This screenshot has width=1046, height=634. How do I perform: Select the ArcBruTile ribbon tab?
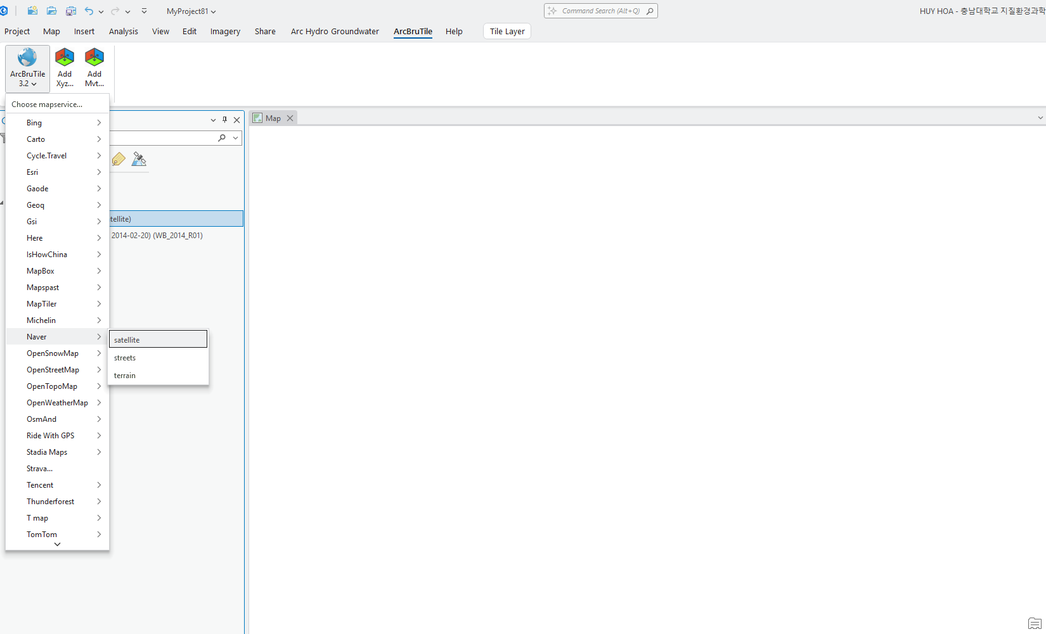pyautogui.click(x=413, y=31)
